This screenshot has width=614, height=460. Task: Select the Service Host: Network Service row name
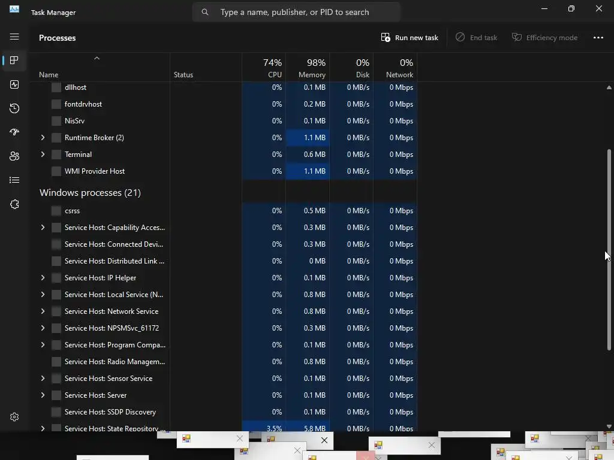112,311
